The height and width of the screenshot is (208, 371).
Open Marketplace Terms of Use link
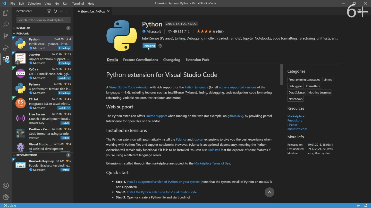tap(212, 163)
